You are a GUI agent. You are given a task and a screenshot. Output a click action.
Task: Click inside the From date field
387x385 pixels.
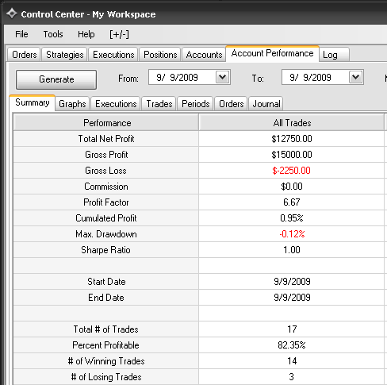pos(182,77)
